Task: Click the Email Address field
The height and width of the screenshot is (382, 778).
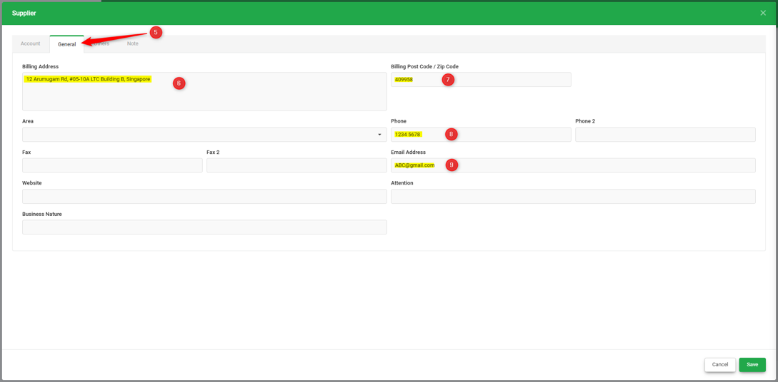Action: tap(573, 165)
